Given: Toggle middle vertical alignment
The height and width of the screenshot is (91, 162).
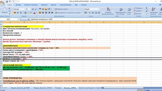Looking at the screenshot, I should pyautogui.click(x=43, y=9).
